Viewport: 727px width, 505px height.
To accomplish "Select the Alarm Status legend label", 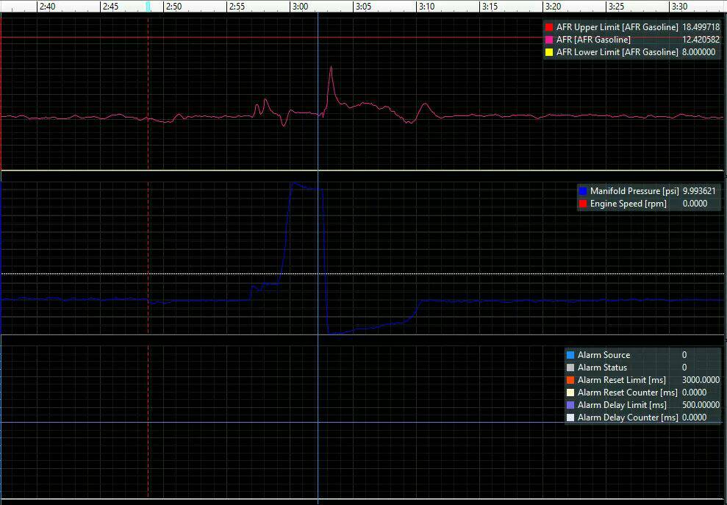I will tap(602, 368).
